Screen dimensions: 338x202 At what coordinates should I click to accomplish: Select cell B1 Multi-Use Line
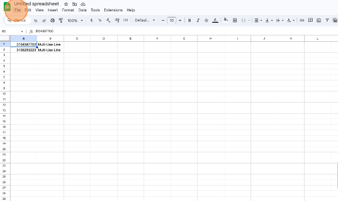point(50,44)
